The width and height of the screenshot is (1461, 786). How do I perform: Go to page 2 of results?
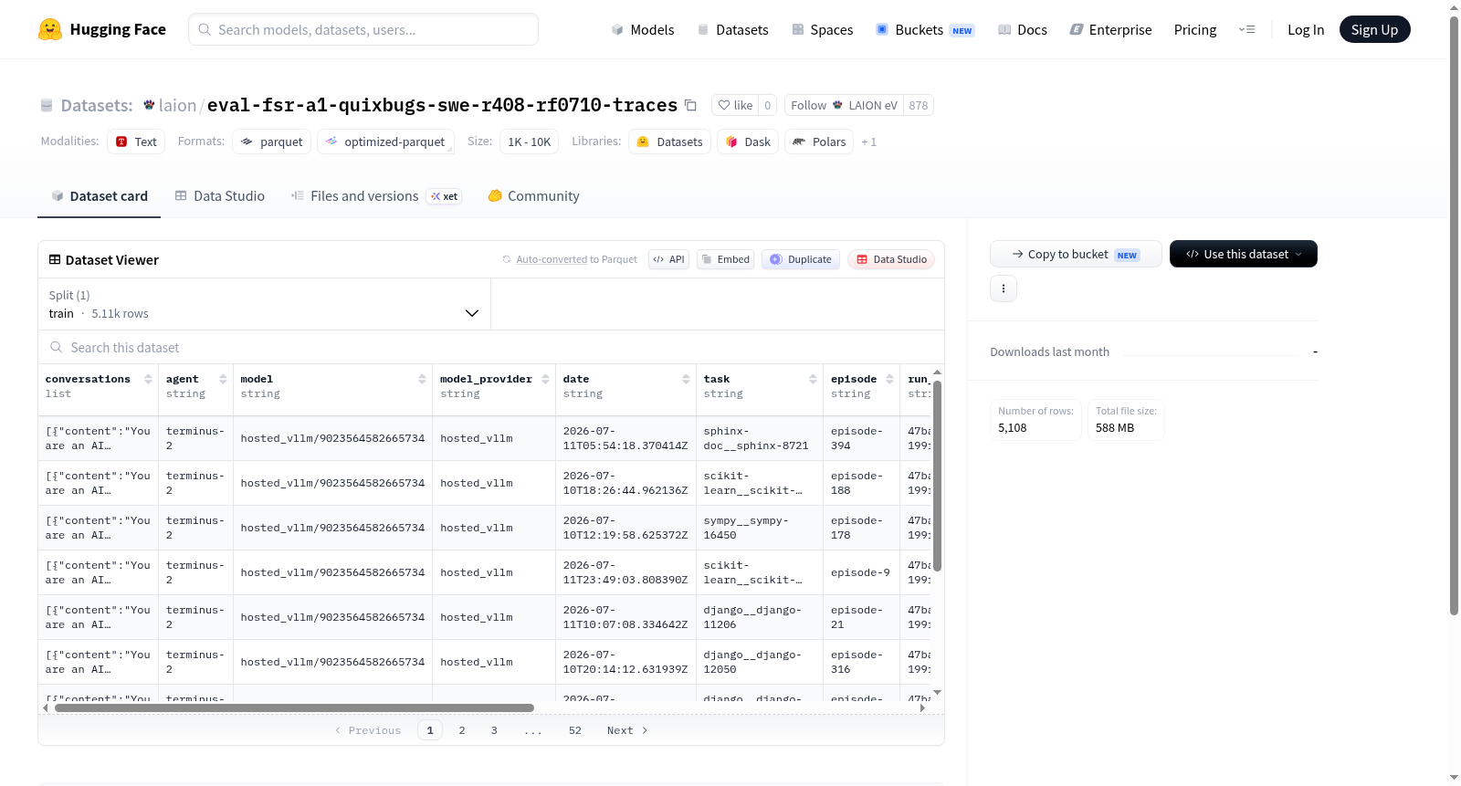click(x=462, y=730)
